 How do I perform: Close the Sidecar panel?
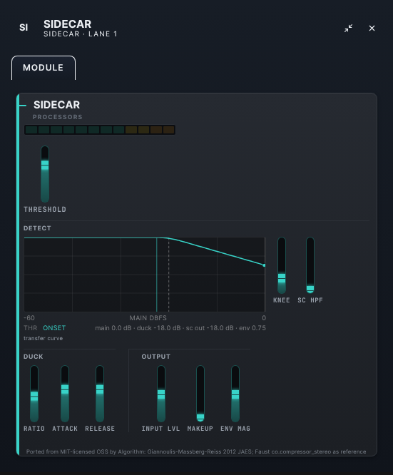click(x=372, y=29)
